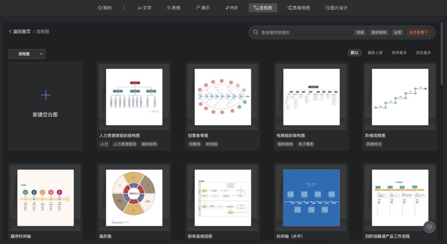Viewport: 447px width, 244px height.
Task: Select the 流程图 flowchart icon
Action: pyautogui.click(x=255, y=7)
